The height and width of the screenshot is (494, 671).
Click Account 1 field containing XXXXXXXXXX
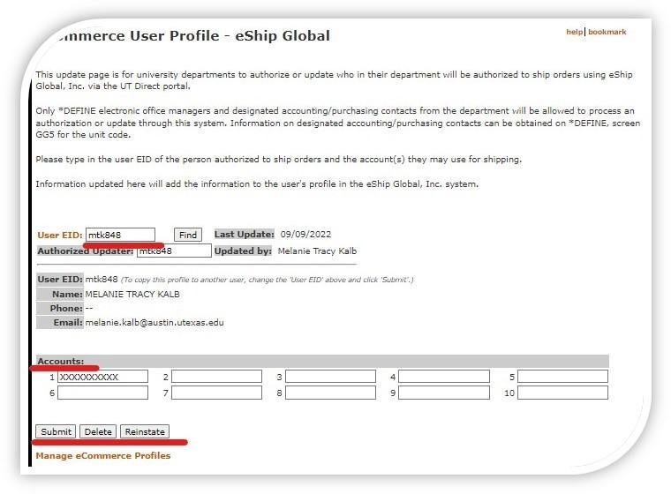point(102,377)
